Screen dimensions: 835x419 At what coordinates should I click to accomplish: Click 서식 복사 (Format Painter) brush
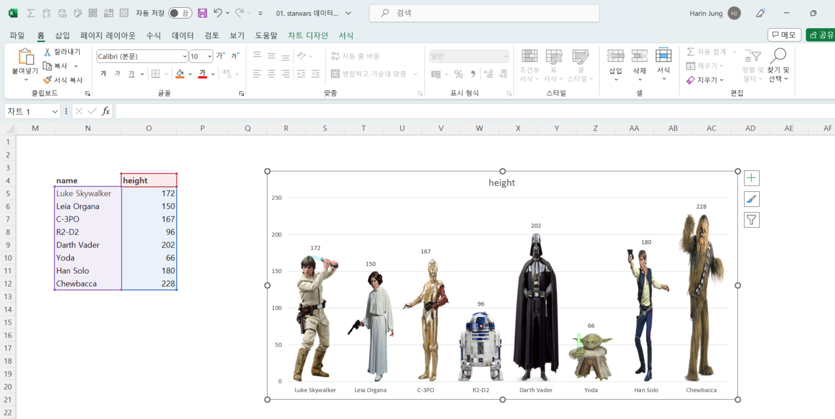tap(63, 80)
